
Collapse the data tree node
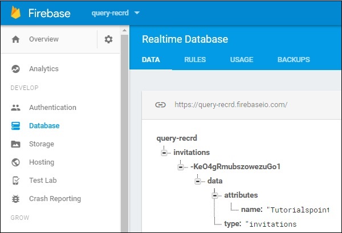pyautogui.click(x=197, y=181)
